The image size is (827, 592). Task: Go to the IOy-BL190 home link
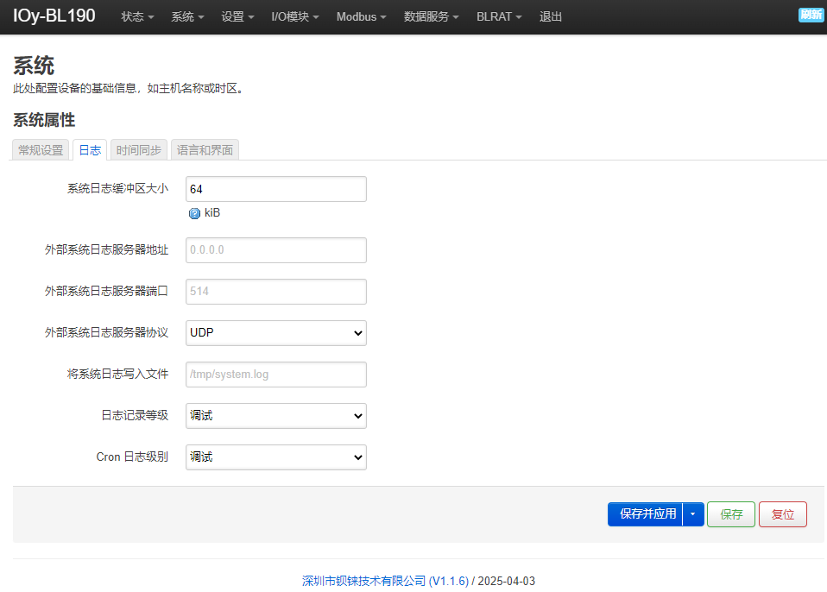54,16
